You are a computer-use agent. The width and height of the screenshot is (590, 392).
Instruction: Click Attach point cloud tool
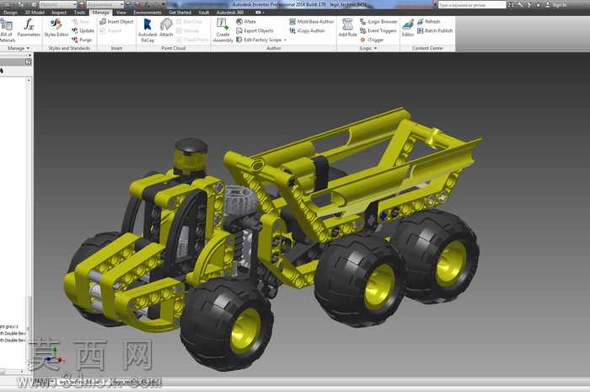(166, 28)
